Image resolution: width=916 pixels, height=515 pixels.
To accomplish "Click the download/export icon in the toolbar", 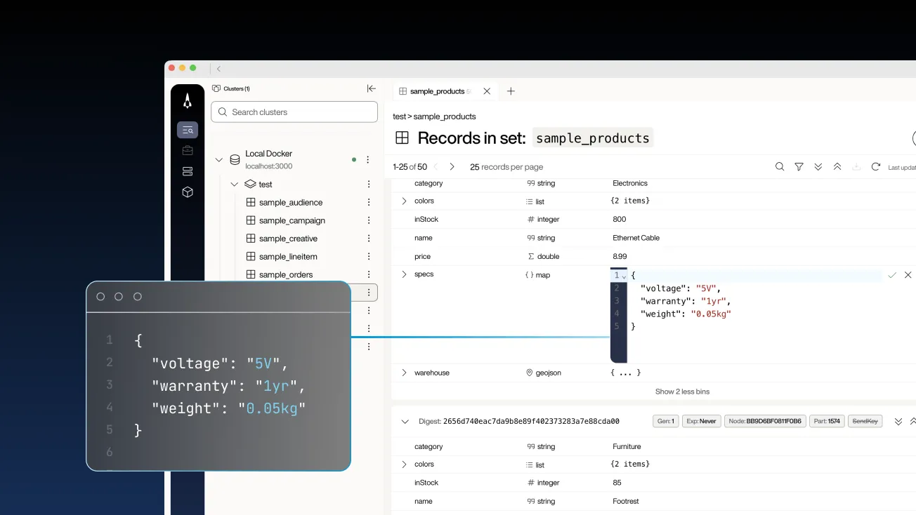I will 856,166.
